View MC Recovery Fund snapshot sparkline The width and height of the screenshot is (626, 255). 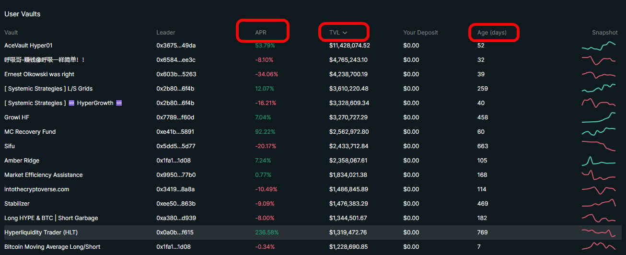click(599, 132)
